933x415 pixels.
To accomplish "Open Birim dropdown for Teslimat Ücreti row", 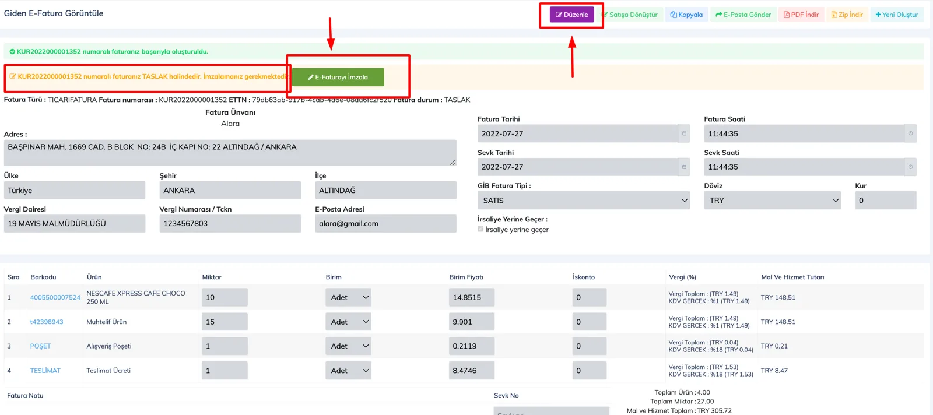I will coord(348,371).
